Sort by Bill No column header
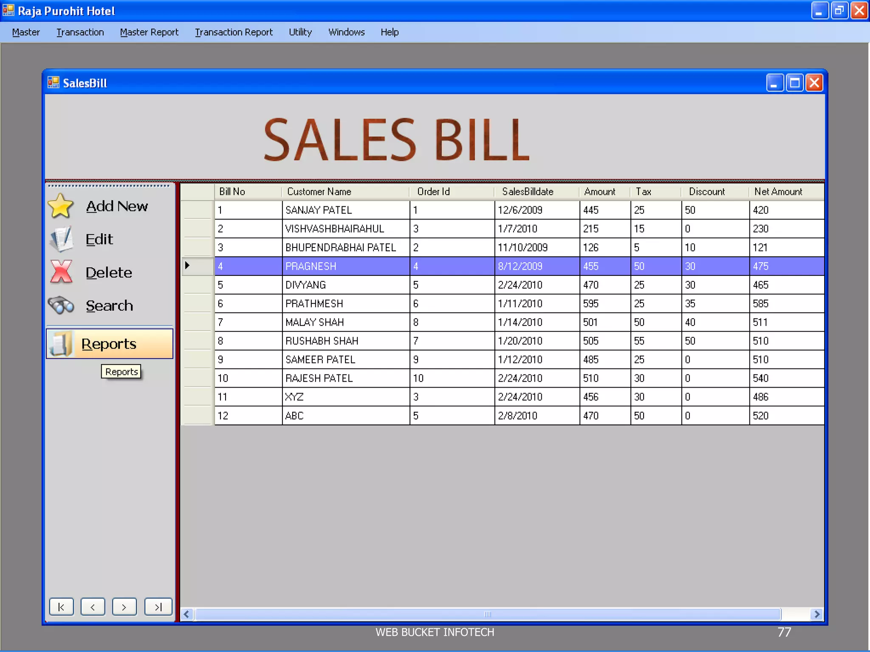Screen dimensions: 870x652 click(x=248, y=191)
